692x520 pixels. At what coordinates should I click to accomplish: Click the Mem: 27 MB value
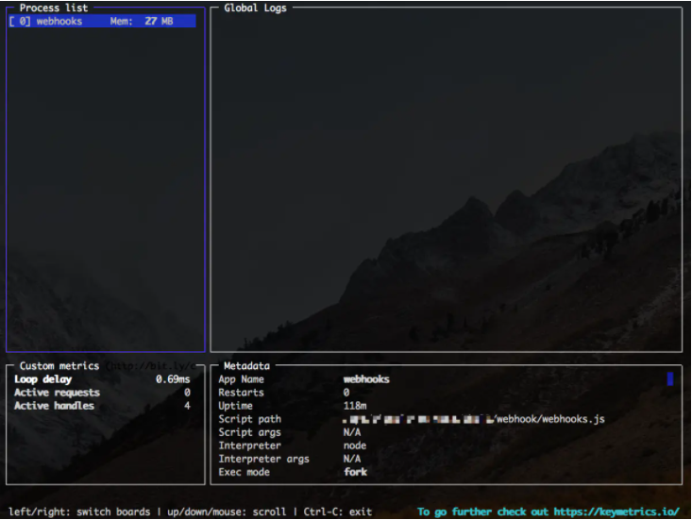(x=142, y=21)
